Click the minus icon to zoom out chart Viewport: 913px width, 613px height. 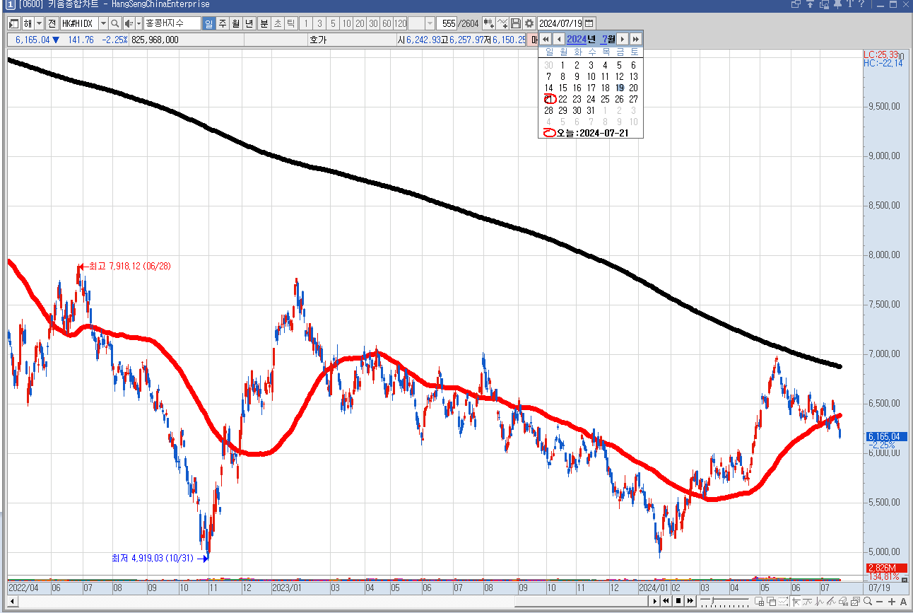(880, 601)
